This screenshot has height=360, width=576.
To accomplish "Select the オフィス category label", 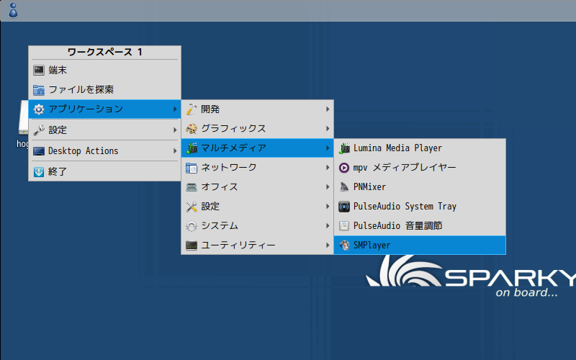I will 220,187.
